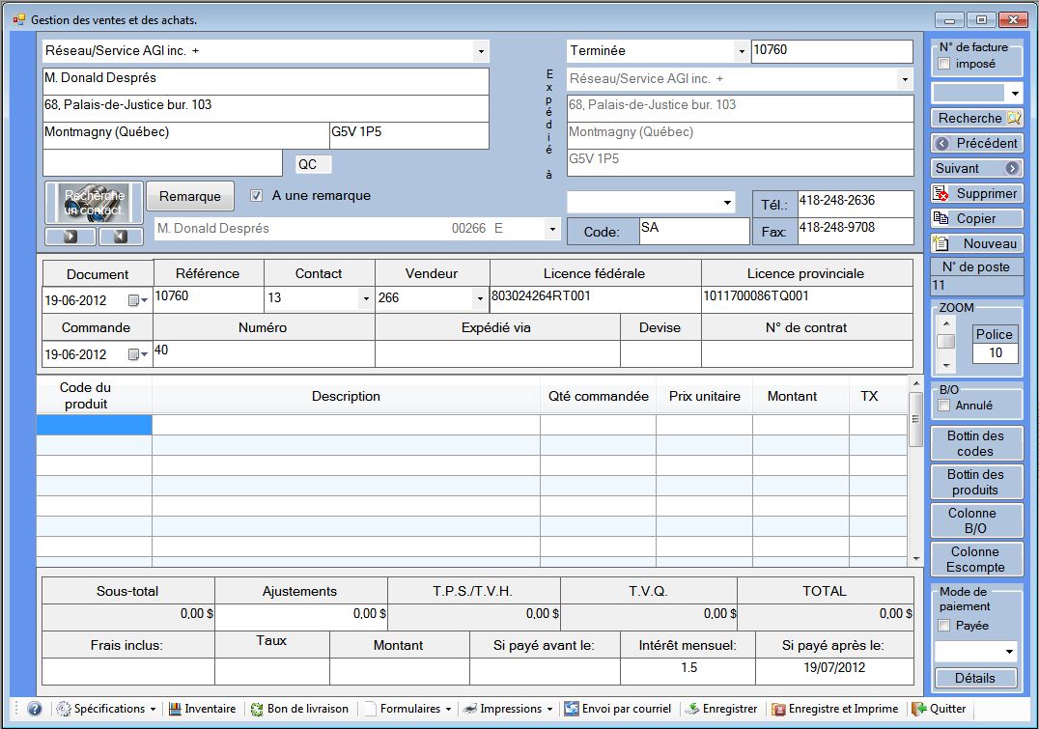This screenshot has height=729, width=1039.
Task: Click the Bottin des produits button
Action: pyautogui.click(x=975, y=482)
